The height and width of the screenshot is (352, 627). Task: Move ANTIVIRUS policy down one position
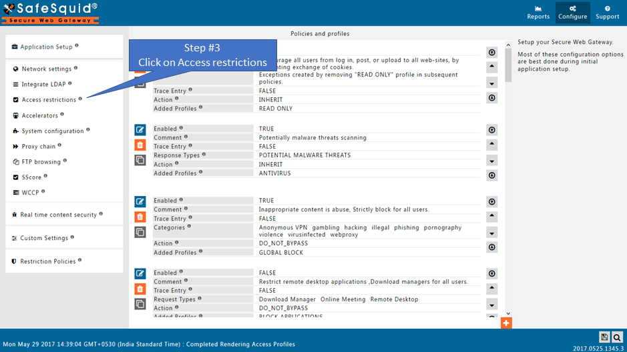[x=492, y=161]
